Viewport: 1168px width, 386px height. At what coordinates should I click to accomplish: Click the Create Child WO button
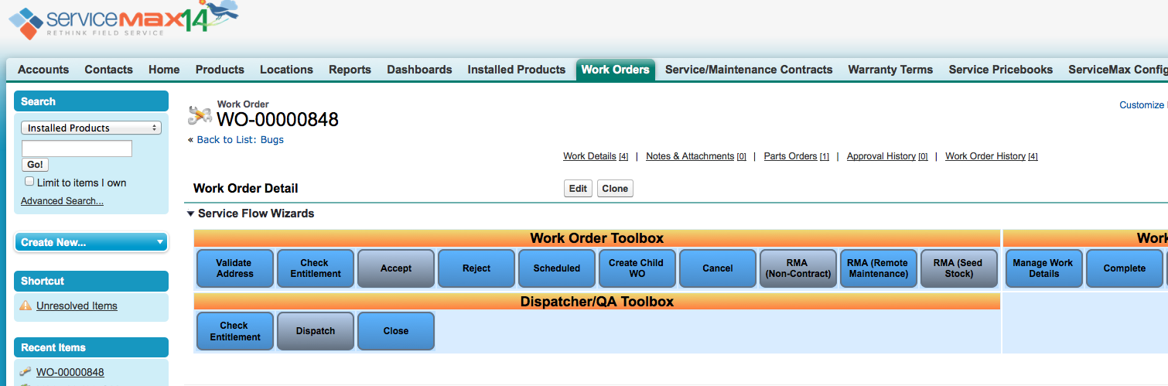pos(637,268)
